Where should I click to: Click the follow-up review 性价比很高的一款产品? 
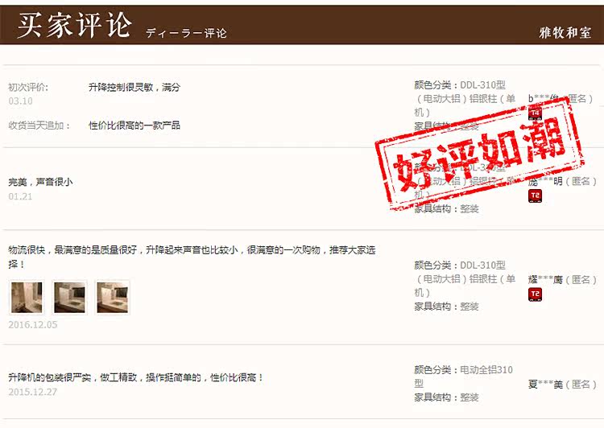[x=134, y=125]
